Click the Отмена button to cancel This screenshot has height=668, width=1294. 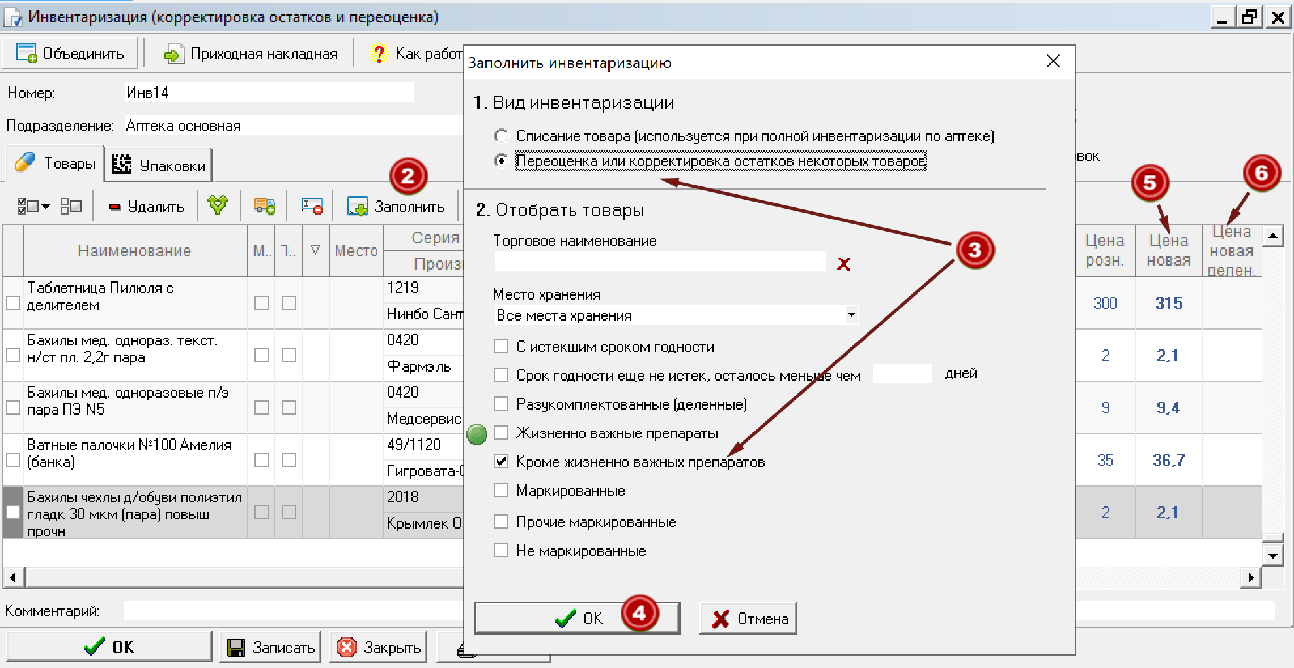[x=748, y=617]
